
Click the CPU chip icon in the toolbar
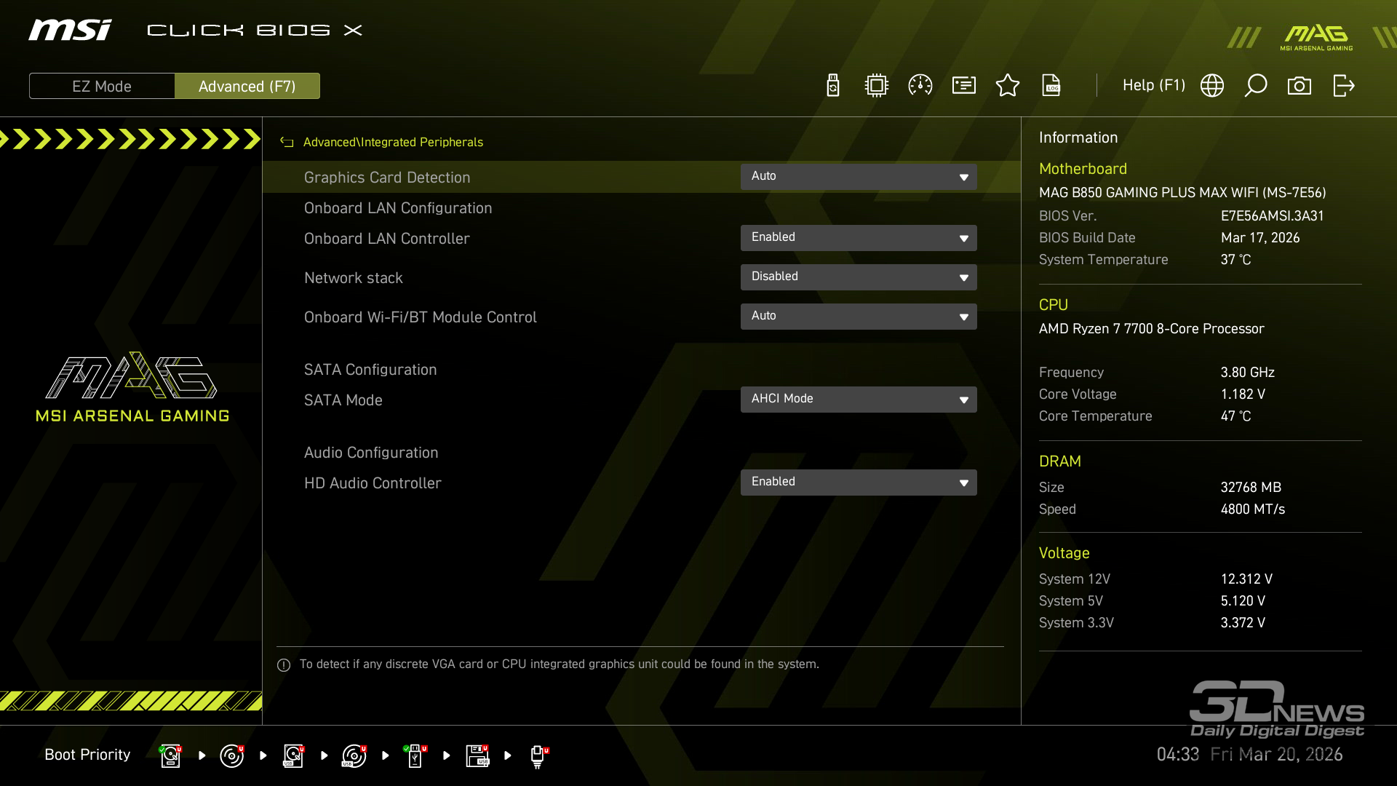pyautogui.click(x=877, y=86)
